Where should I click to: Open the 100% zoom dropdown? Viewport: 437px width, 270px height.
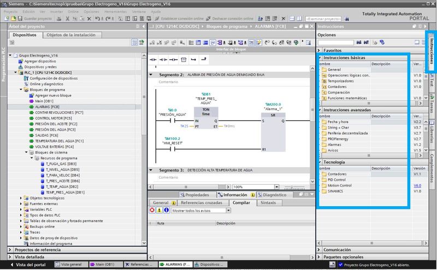276,186
